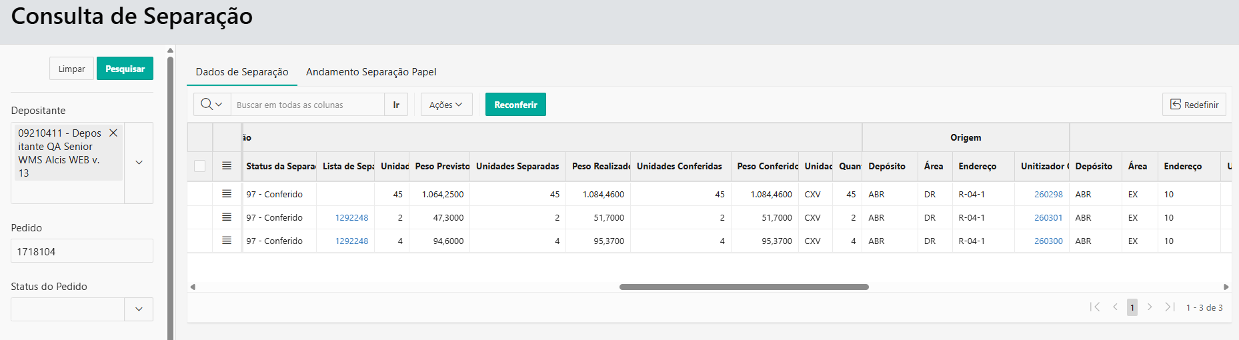
Task: Switch to Andamento Separação Papel tab
Action: [371, 72]
